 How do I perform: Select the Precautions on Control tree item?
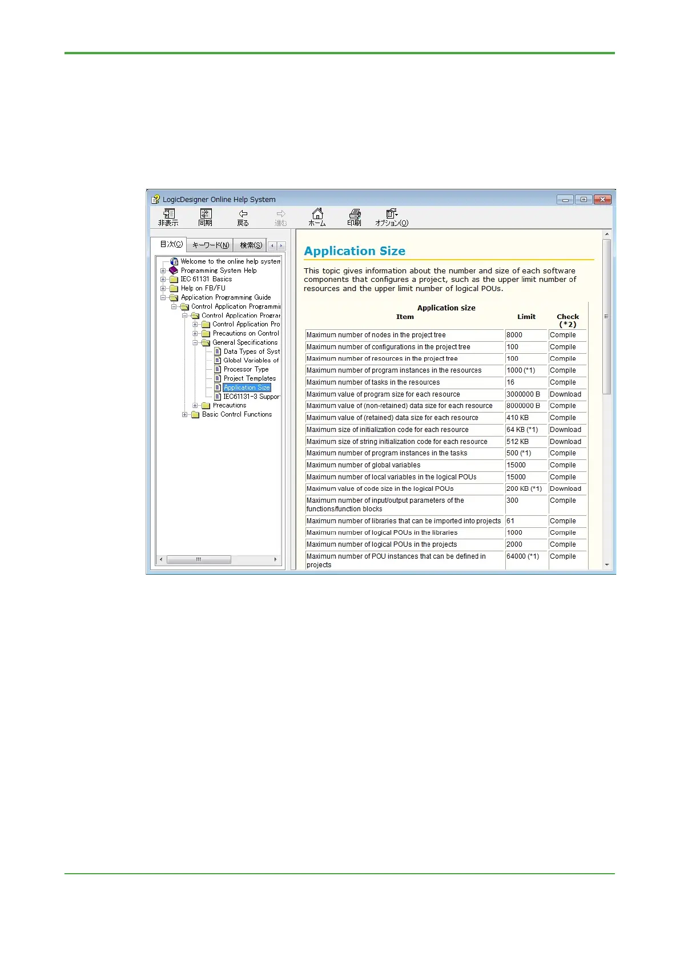[246, 333]
